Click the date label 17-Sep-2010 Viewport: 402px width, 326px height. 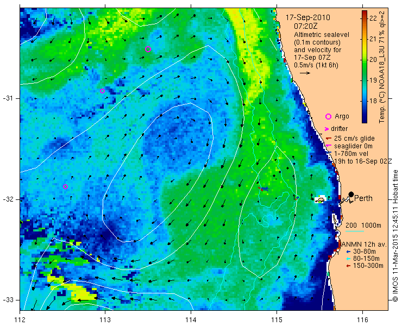tap(308, 18)
